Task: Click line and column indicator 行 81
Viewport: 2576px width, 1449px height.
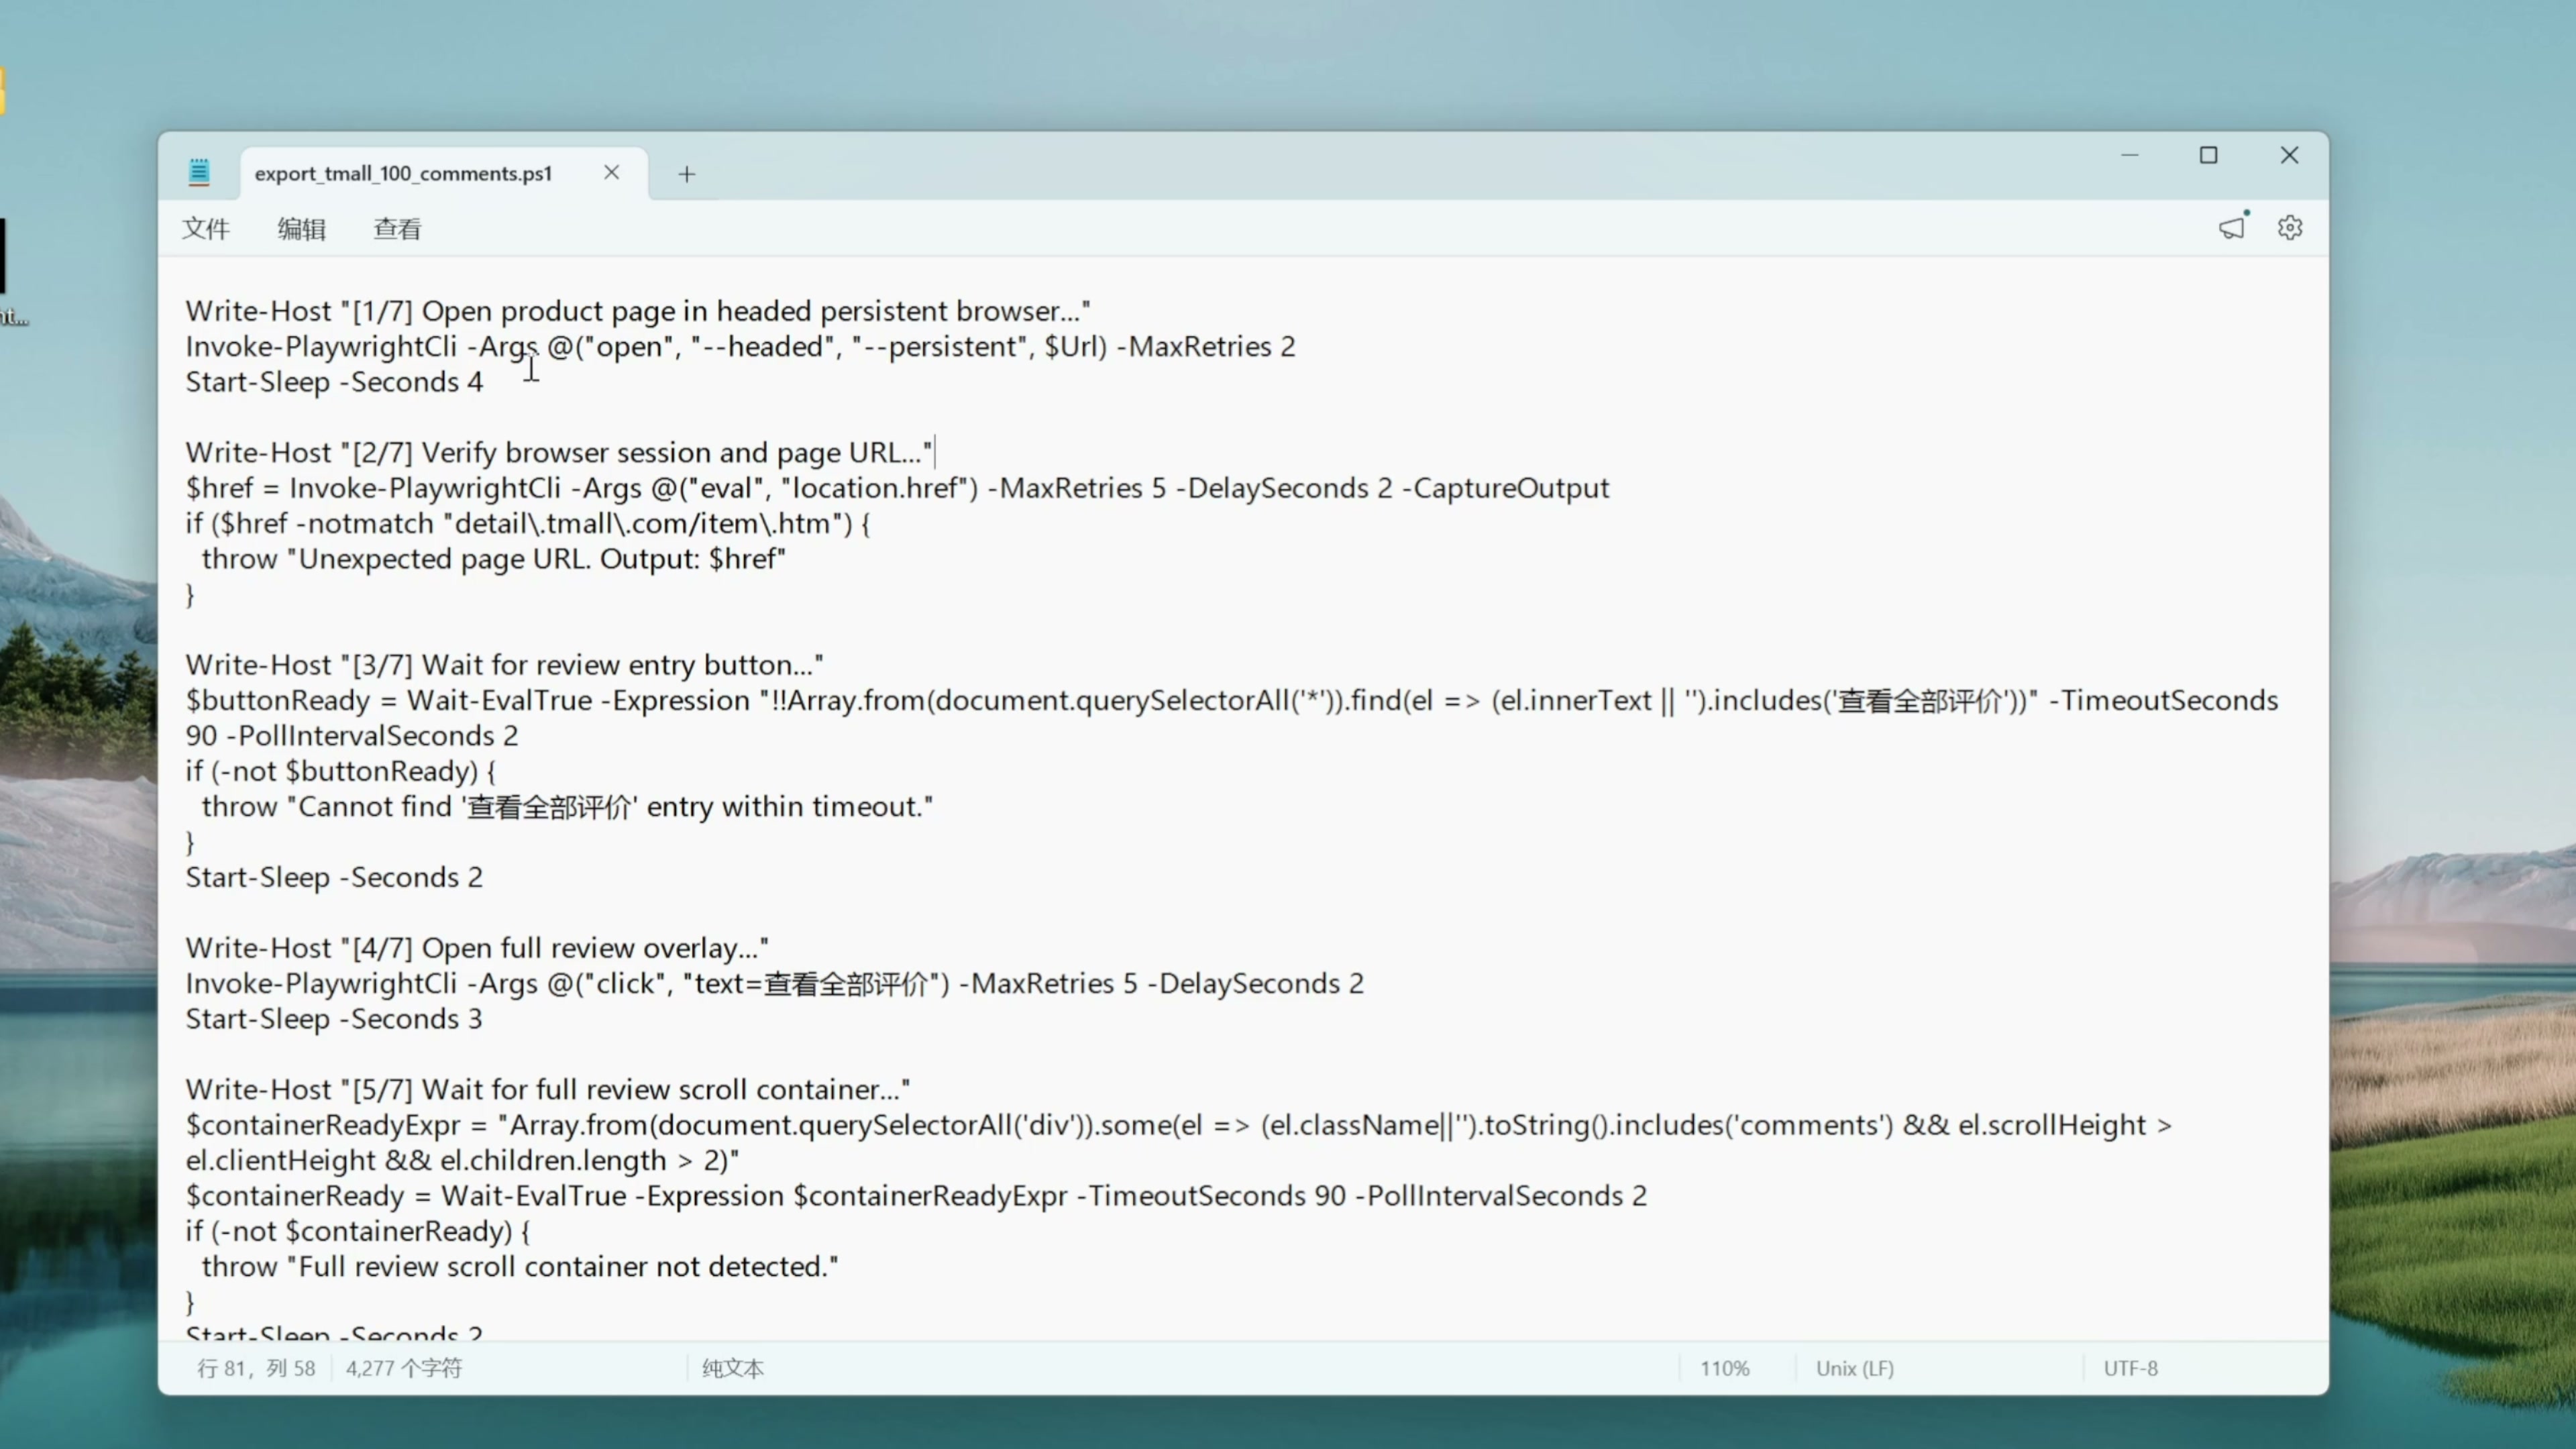Action: (256, 1368)
